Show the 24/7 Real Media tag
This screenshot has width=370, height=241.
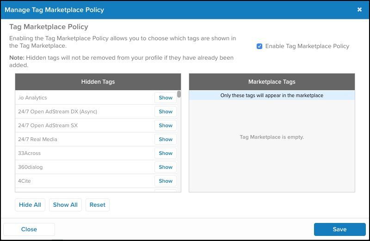click(x=166, y=139)
